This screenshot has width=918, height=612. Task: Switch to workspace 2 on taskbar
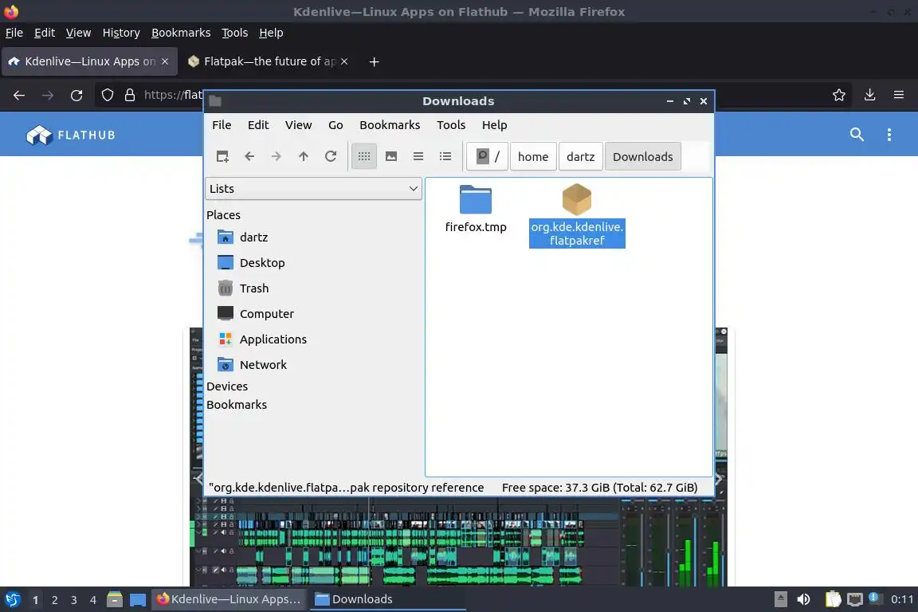54,600
